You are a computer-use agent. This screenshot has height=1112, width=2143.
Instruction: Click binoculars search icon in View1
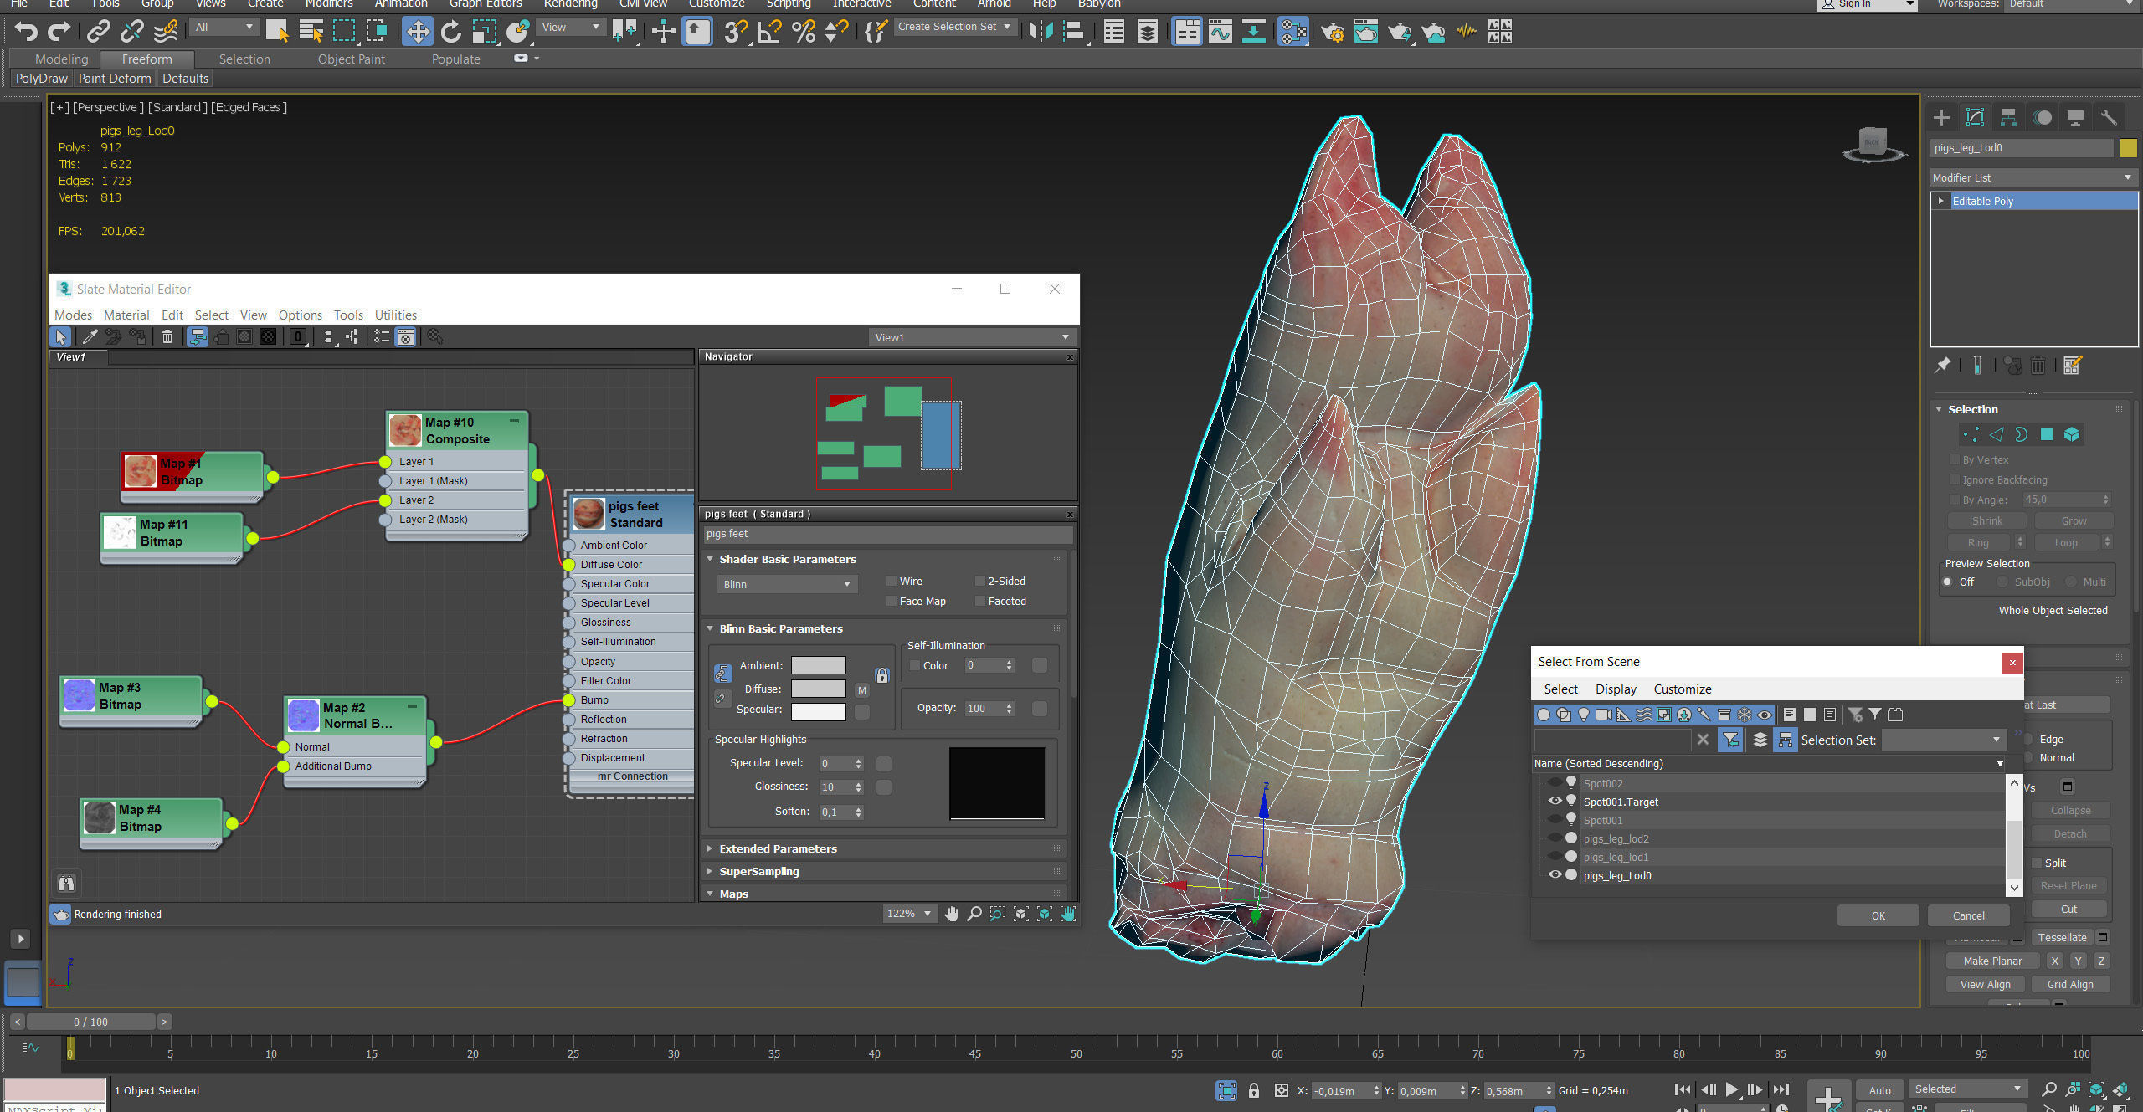tap(66, 883)
